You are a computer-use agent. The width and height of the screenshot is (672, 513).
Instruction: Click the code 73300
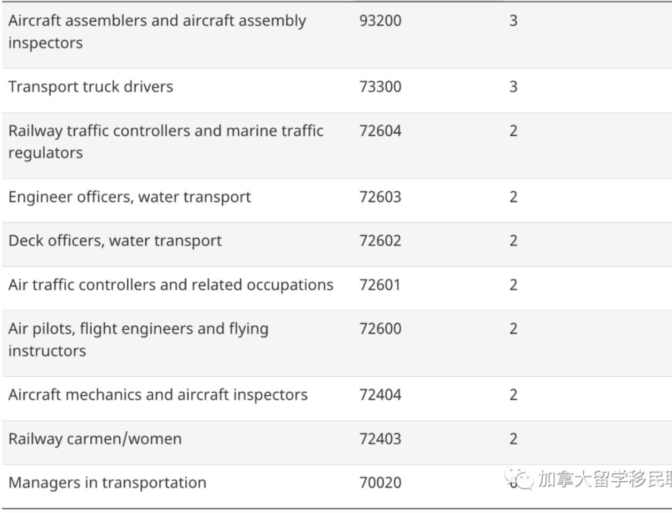coord(380,87)
